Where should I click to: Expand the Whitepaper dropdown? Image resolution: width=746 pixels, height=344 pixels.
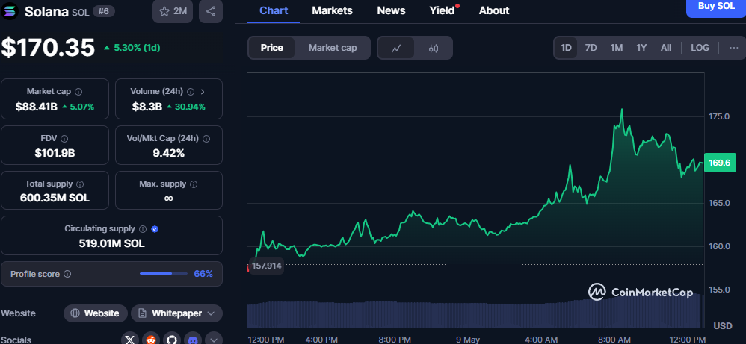click(177, 313)
